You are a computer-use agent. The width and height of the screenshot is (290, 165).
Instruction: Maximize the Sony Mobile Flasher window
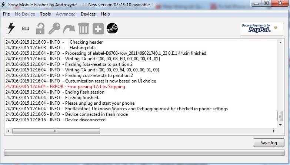(266, 3)
